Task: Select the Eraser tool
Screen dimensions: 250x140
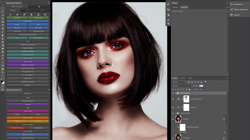Action: click(x=2, y=42)
